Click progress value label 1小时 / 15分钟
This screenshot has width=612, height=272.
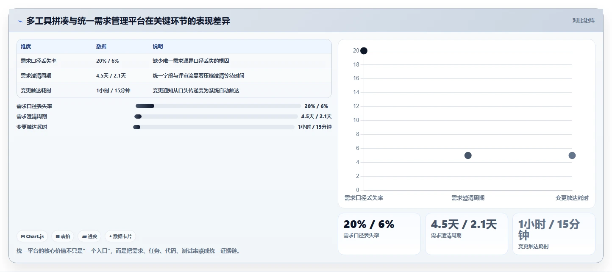coord(315,127)
